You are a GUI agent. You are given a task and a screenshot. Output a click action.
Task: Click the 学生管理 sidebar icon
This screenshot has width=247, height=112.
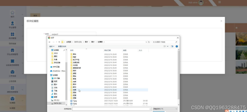click(12, 23)
